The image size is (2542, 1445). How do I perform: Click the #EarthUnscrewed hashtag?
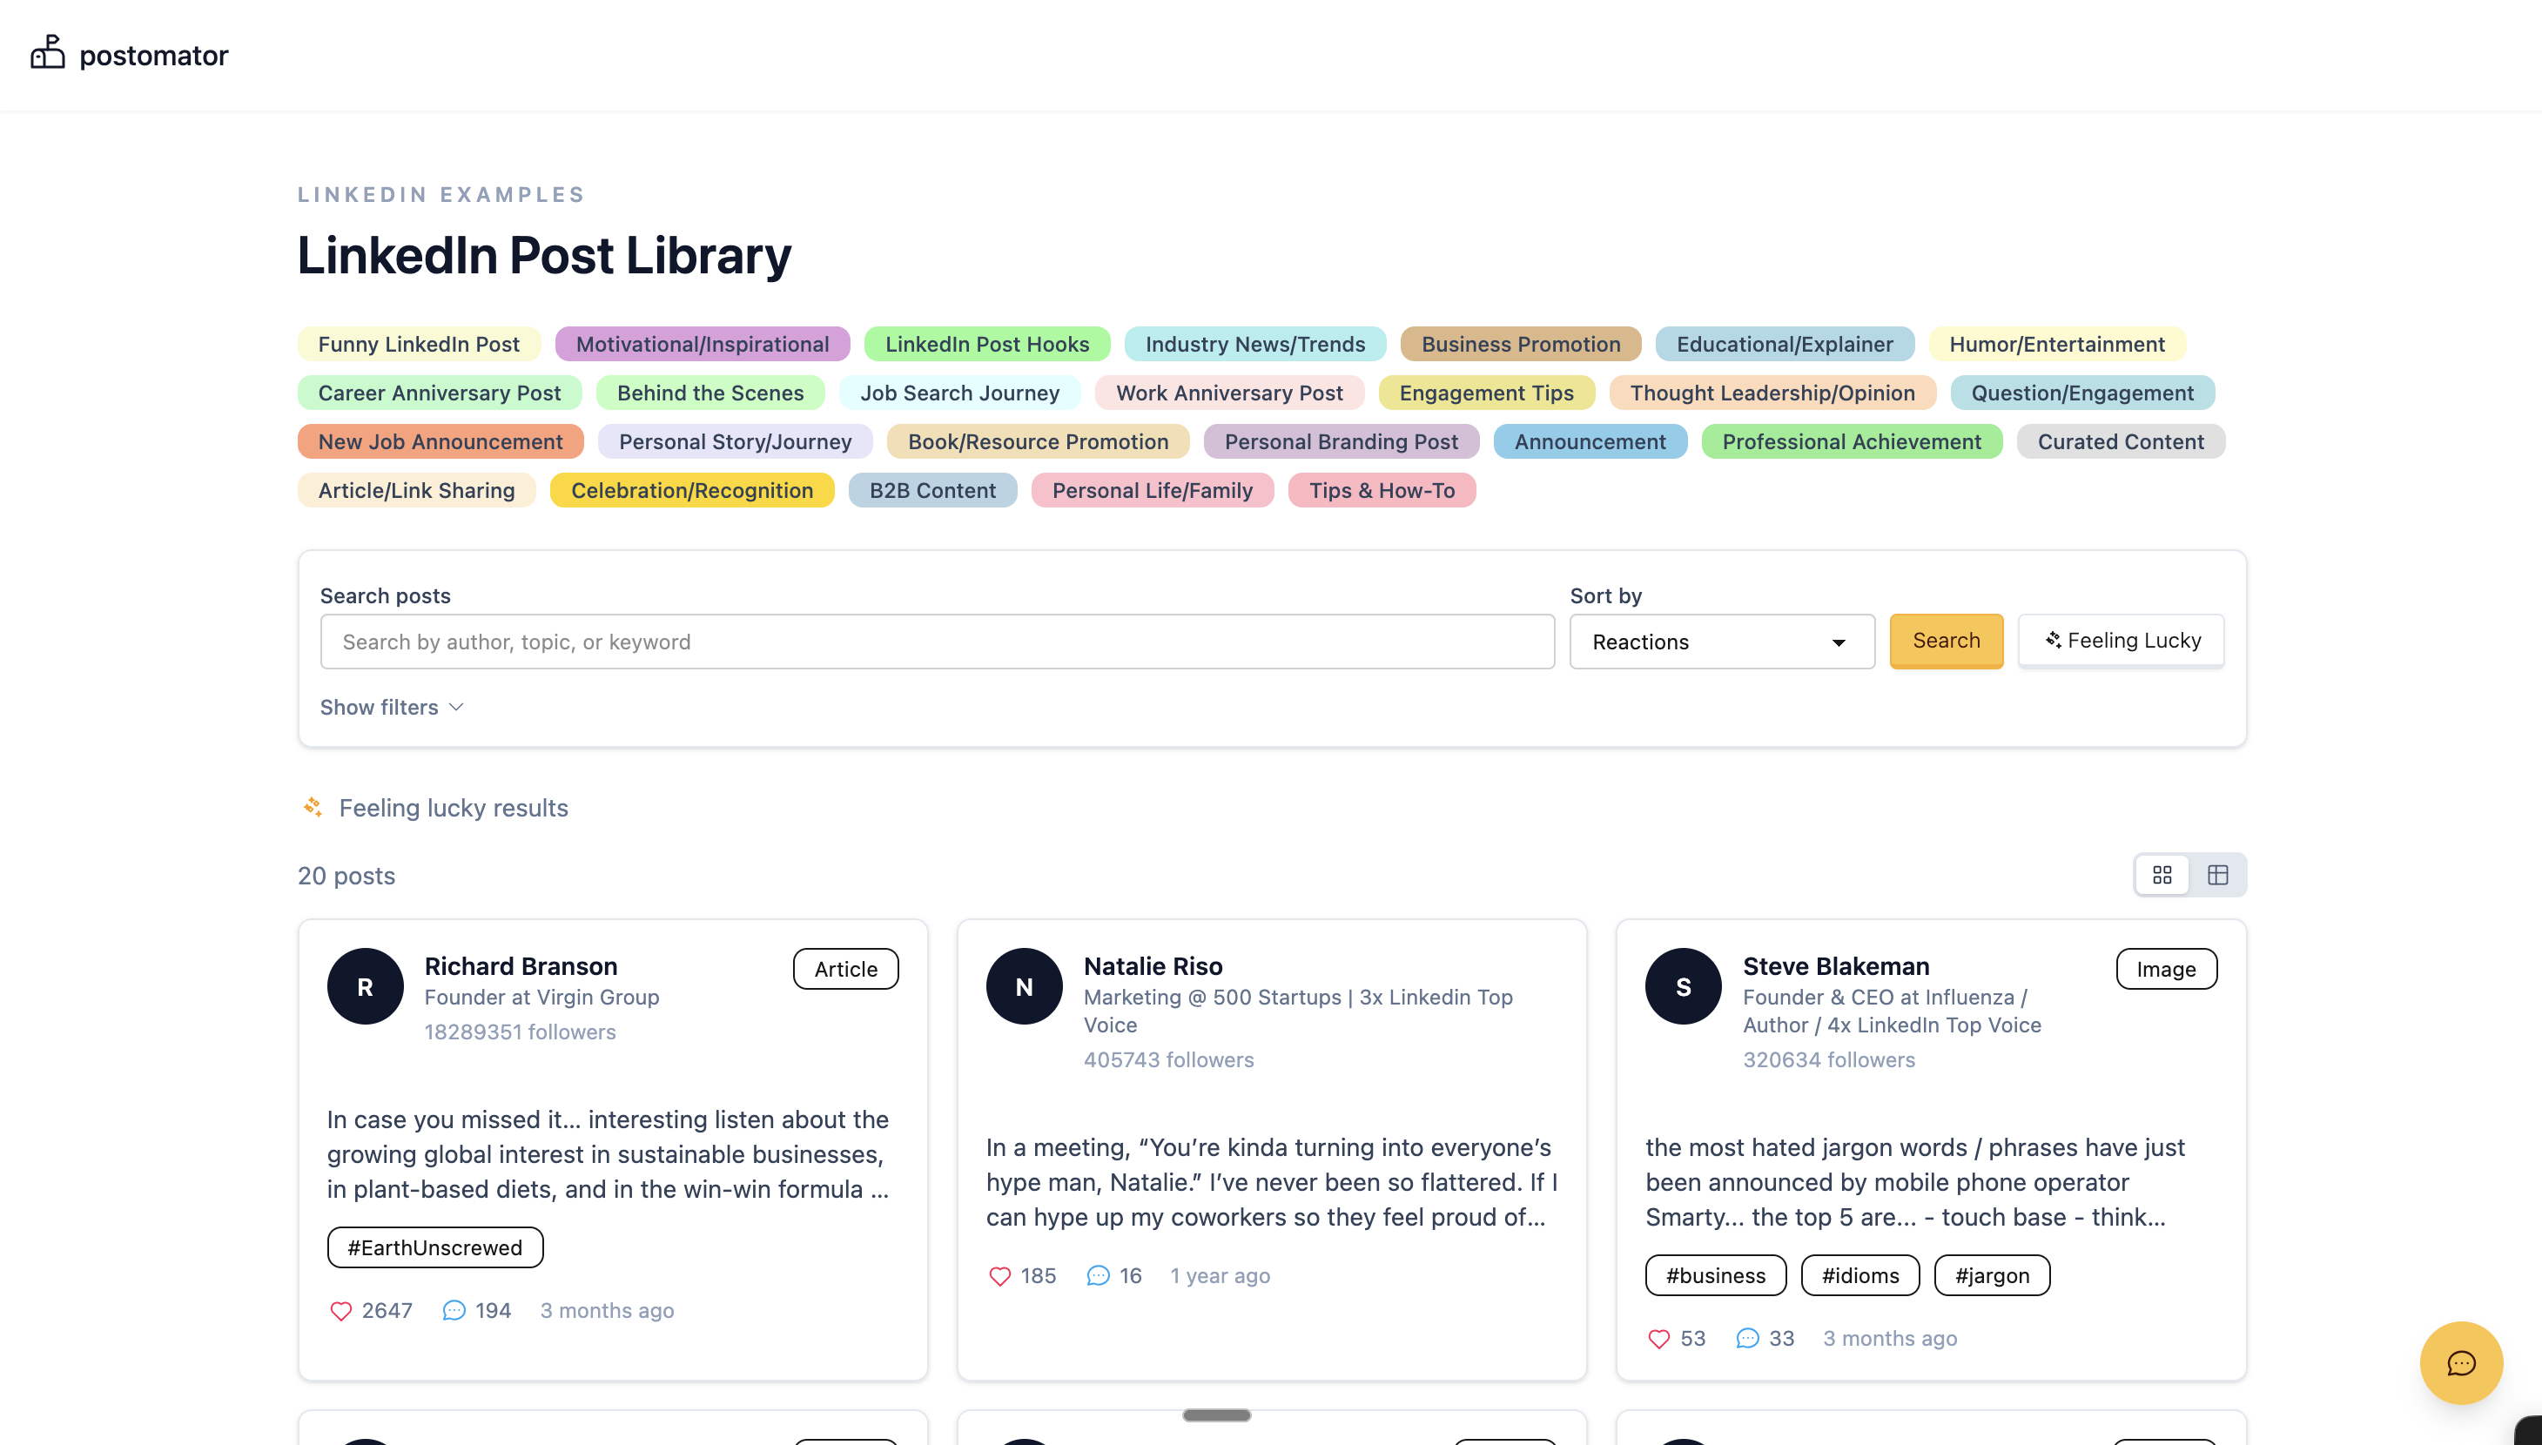(434, 1247)
